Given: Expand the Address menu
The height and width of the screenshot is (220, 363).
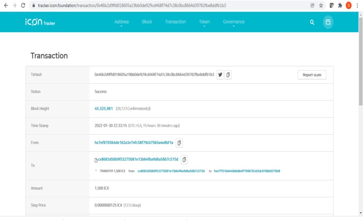Looking at the screenshot, I should point(122,22).
